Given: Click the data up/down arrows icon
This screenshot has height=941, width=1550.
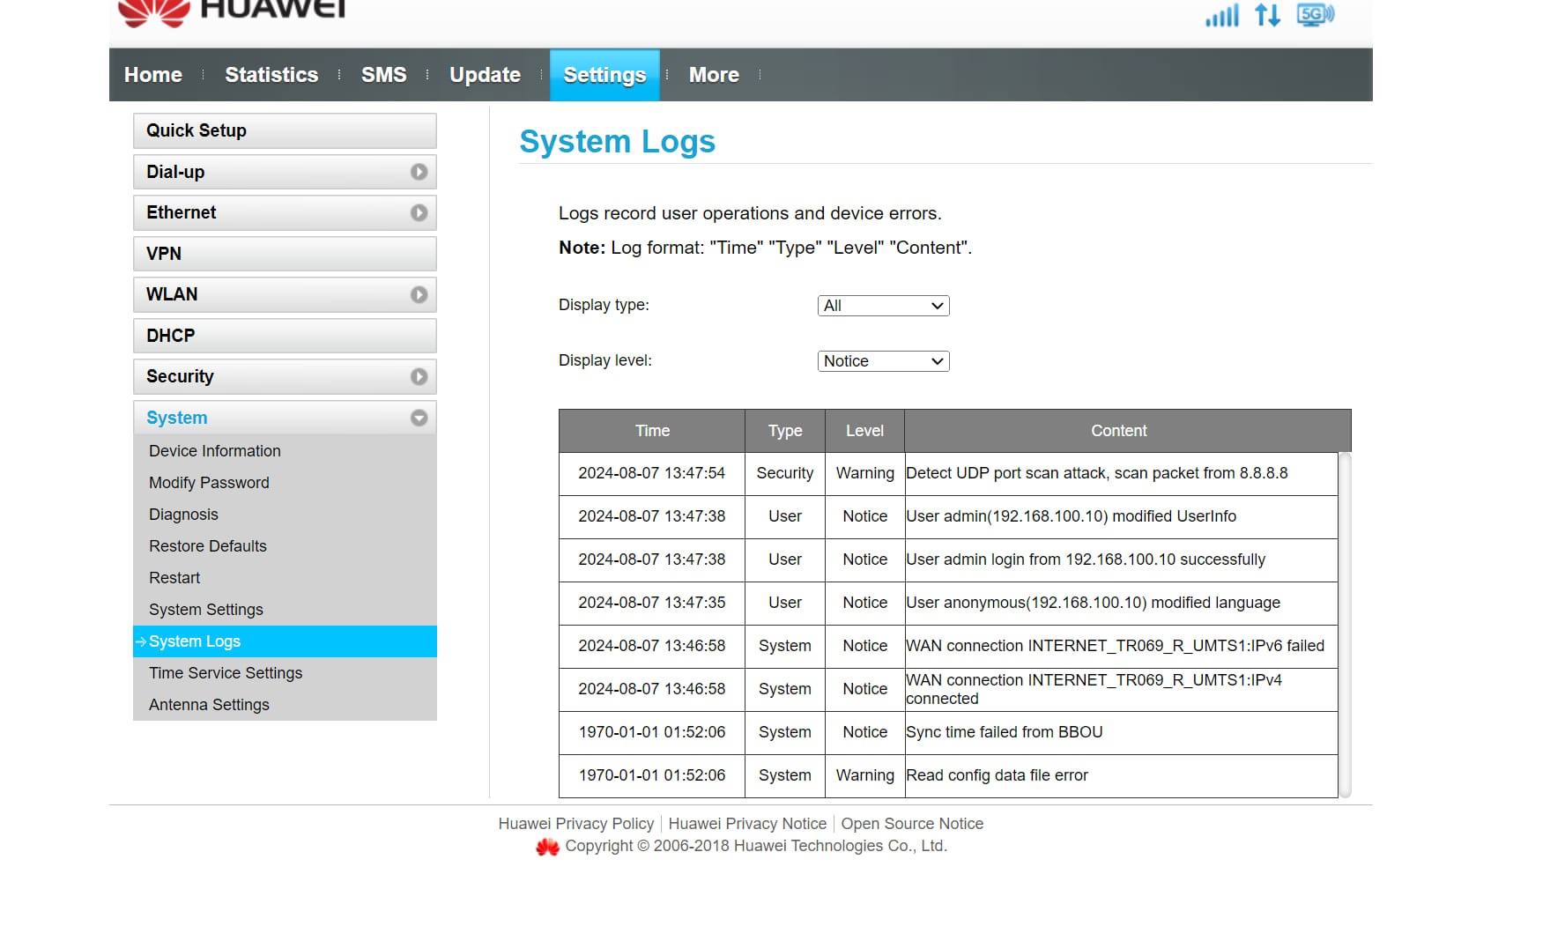Looking at the screenshot, I should [x=1267, y=15].
